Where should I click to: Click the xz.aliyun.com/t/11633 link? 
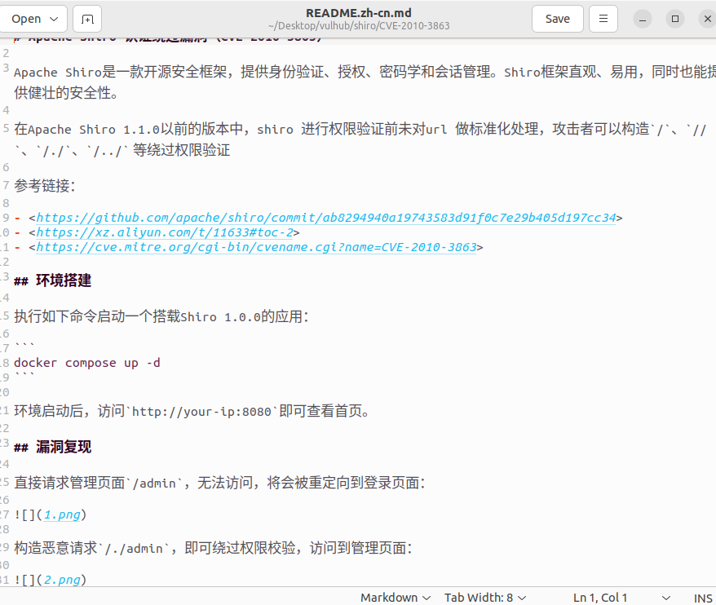(165, 232)
